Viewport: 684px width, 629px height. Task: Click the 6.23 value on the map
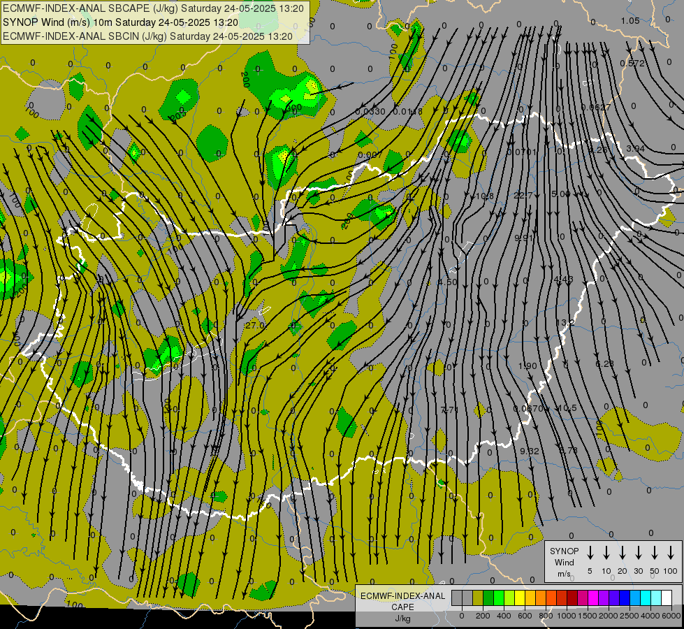(x=604, y=363)
